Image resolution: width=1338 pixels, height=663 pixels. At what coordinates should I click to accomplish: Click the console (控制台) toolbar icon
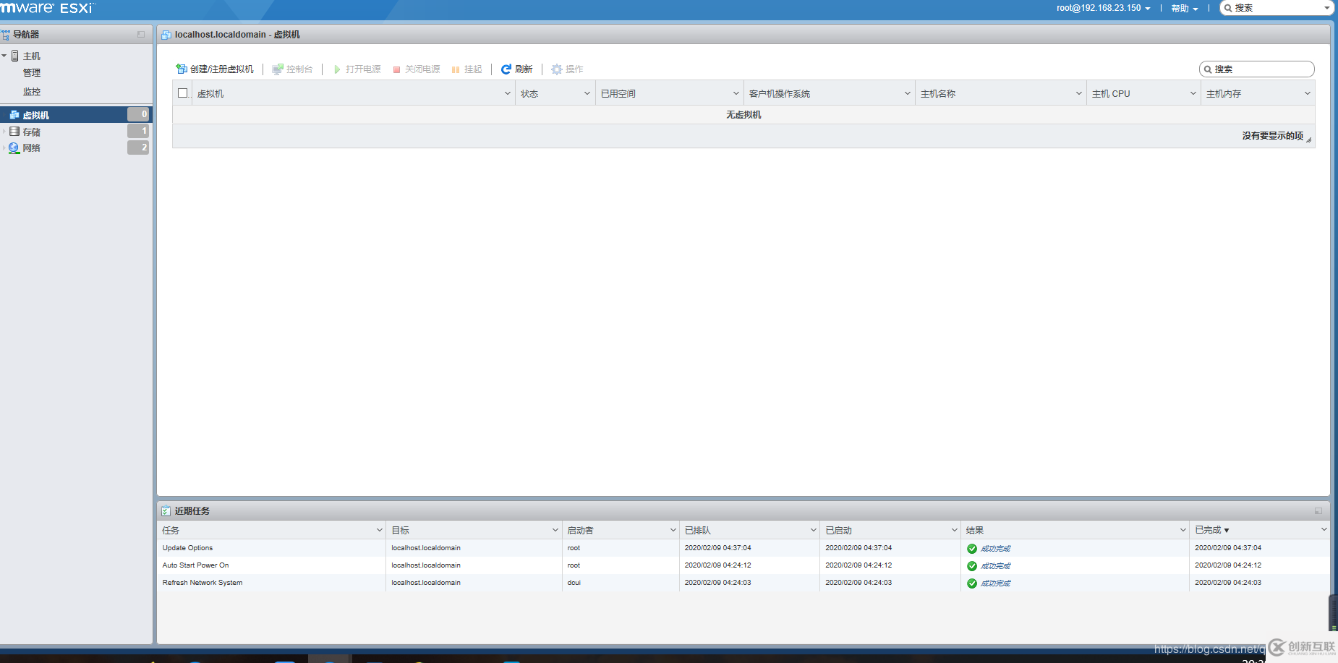[x=278, y=69]
